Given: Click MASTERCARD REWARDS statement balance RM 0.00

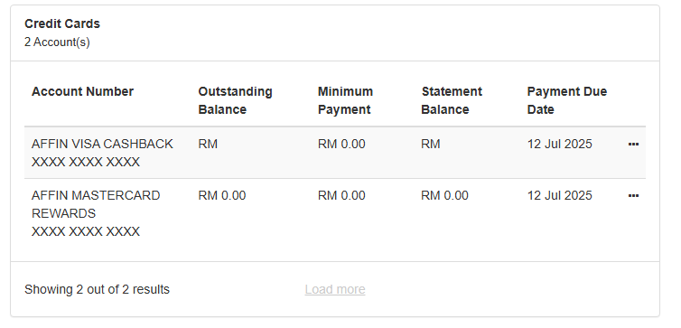Looking at the screenshot, I should point(444,195).
